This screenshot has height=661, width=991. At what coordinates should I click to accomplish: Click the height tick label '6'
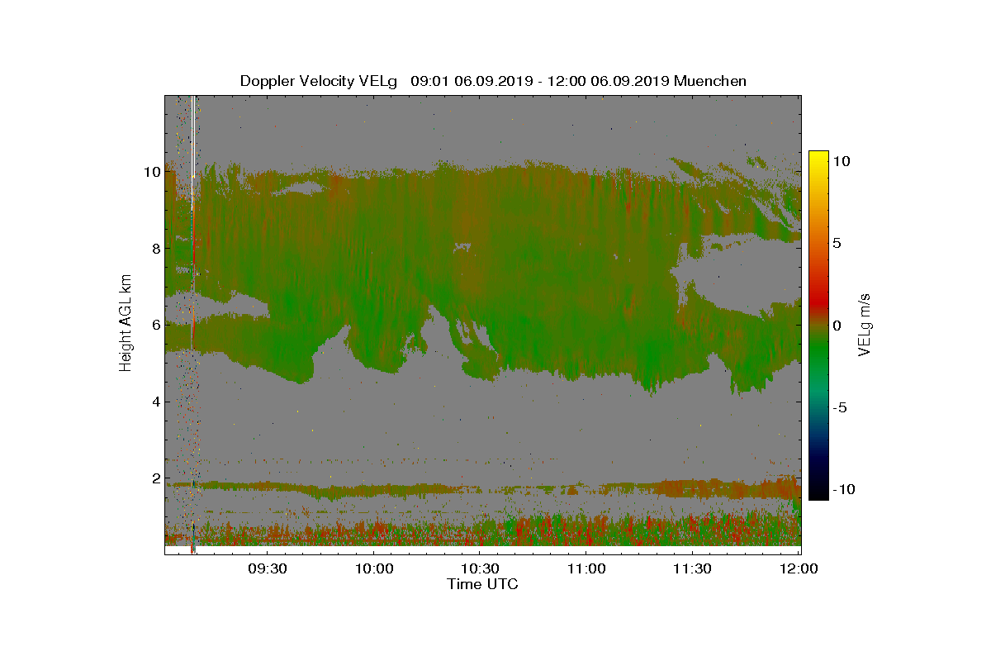click(x=155, y=326)
